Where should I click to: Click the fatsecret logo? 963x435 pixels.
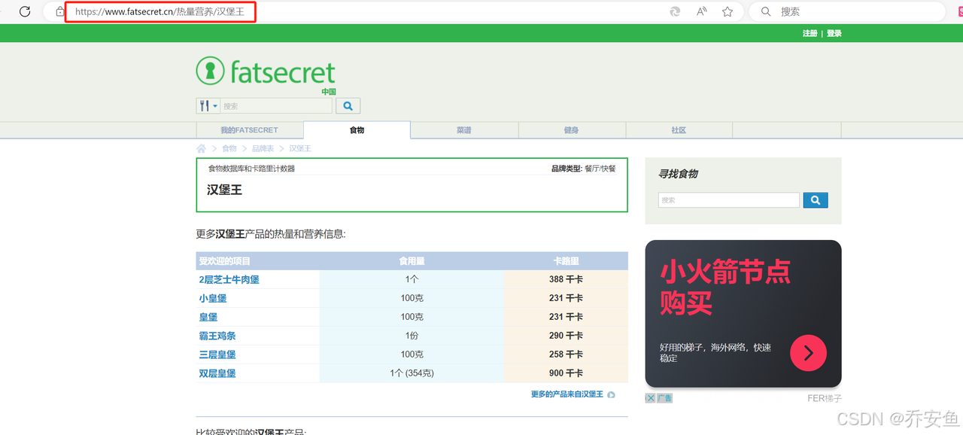point(266,71)
